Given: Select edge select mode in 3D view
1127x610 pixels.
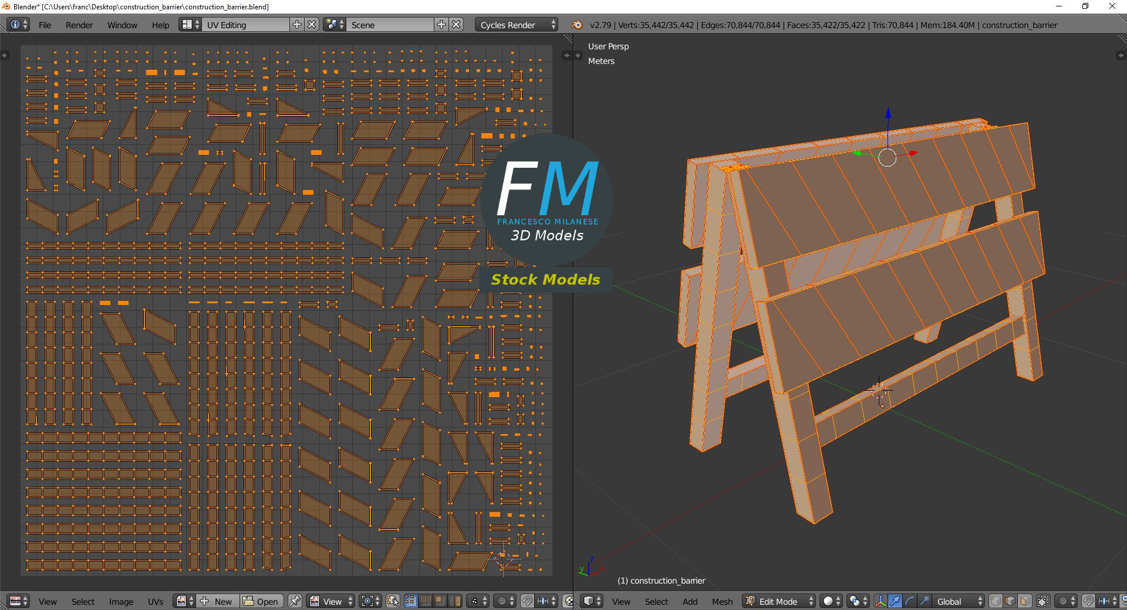Looking at the screenshot, I should coord(1010,601).
